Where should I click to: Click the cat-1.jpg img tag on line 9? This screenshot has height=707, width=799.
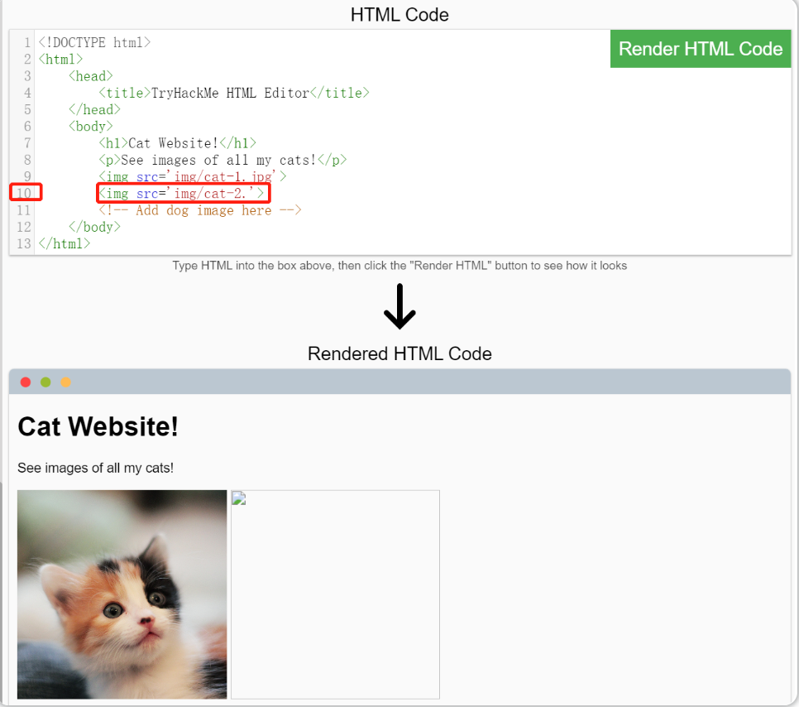[x=193, y=176]
